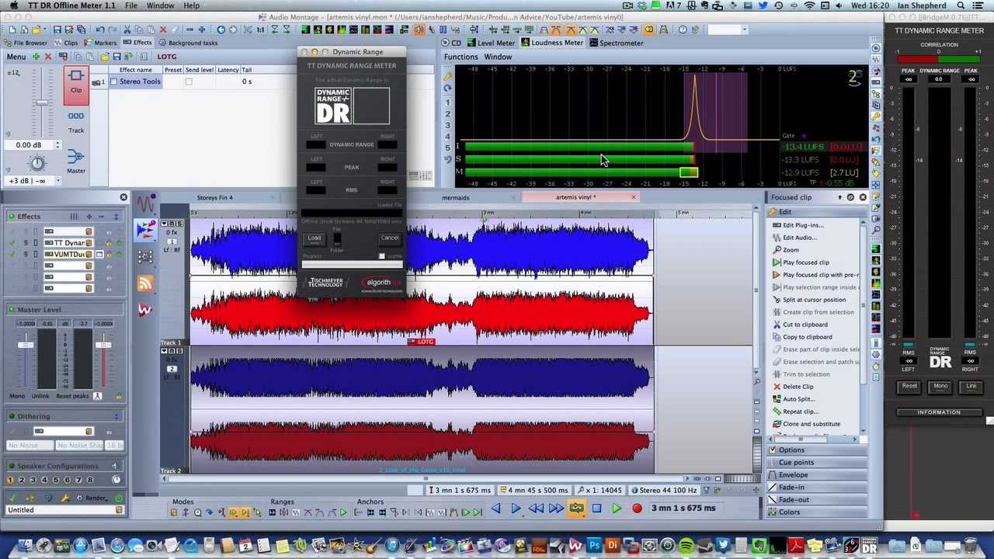
Task: Click the Delete Clip red X icon
Action: point(777,387)
